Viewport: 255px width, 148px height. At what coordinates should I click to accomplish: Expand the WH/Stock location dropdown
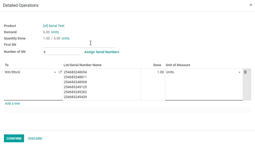[x=55, y=72]
